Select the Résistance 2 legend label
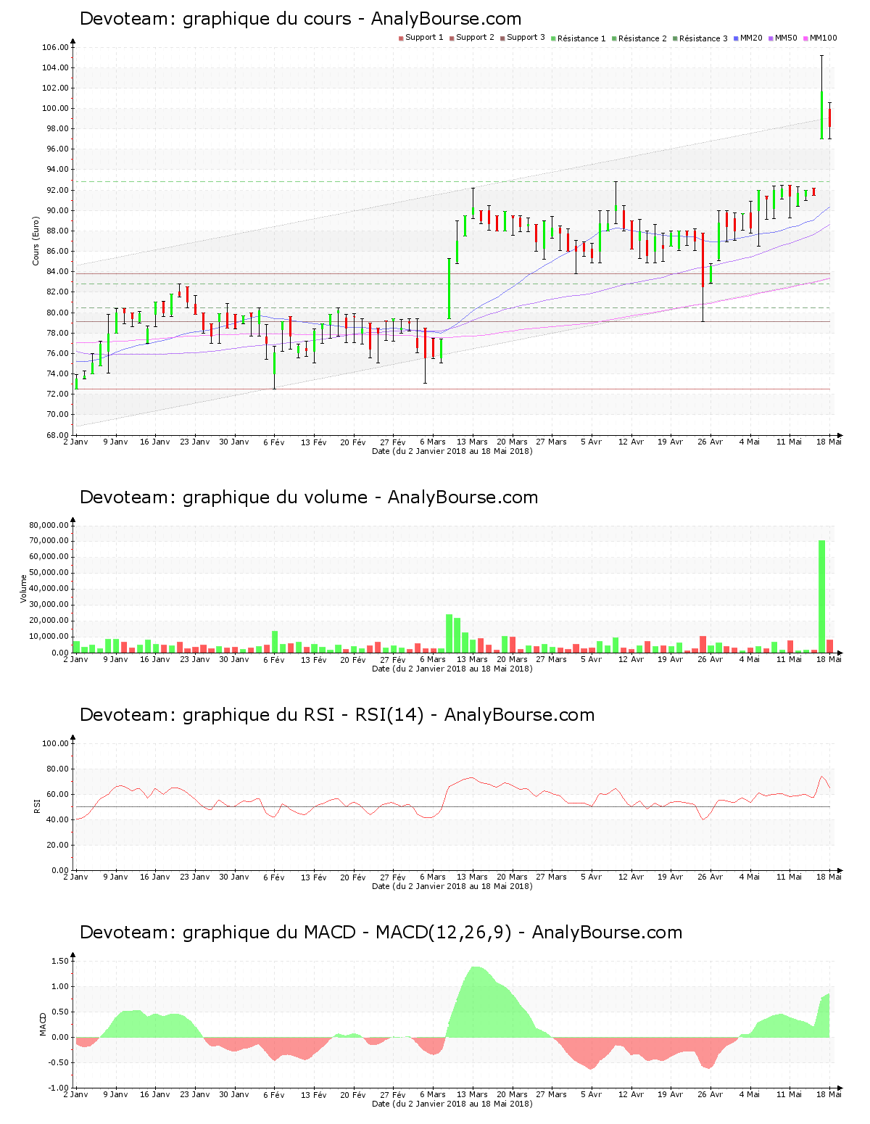This screenshot has width=870, height=1124. tap(642, 38)
